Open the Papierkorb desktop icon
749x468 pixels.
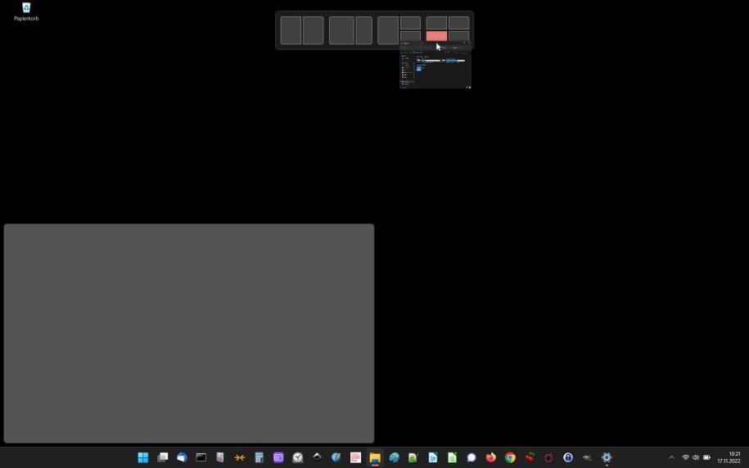click(x=26, y=12)
